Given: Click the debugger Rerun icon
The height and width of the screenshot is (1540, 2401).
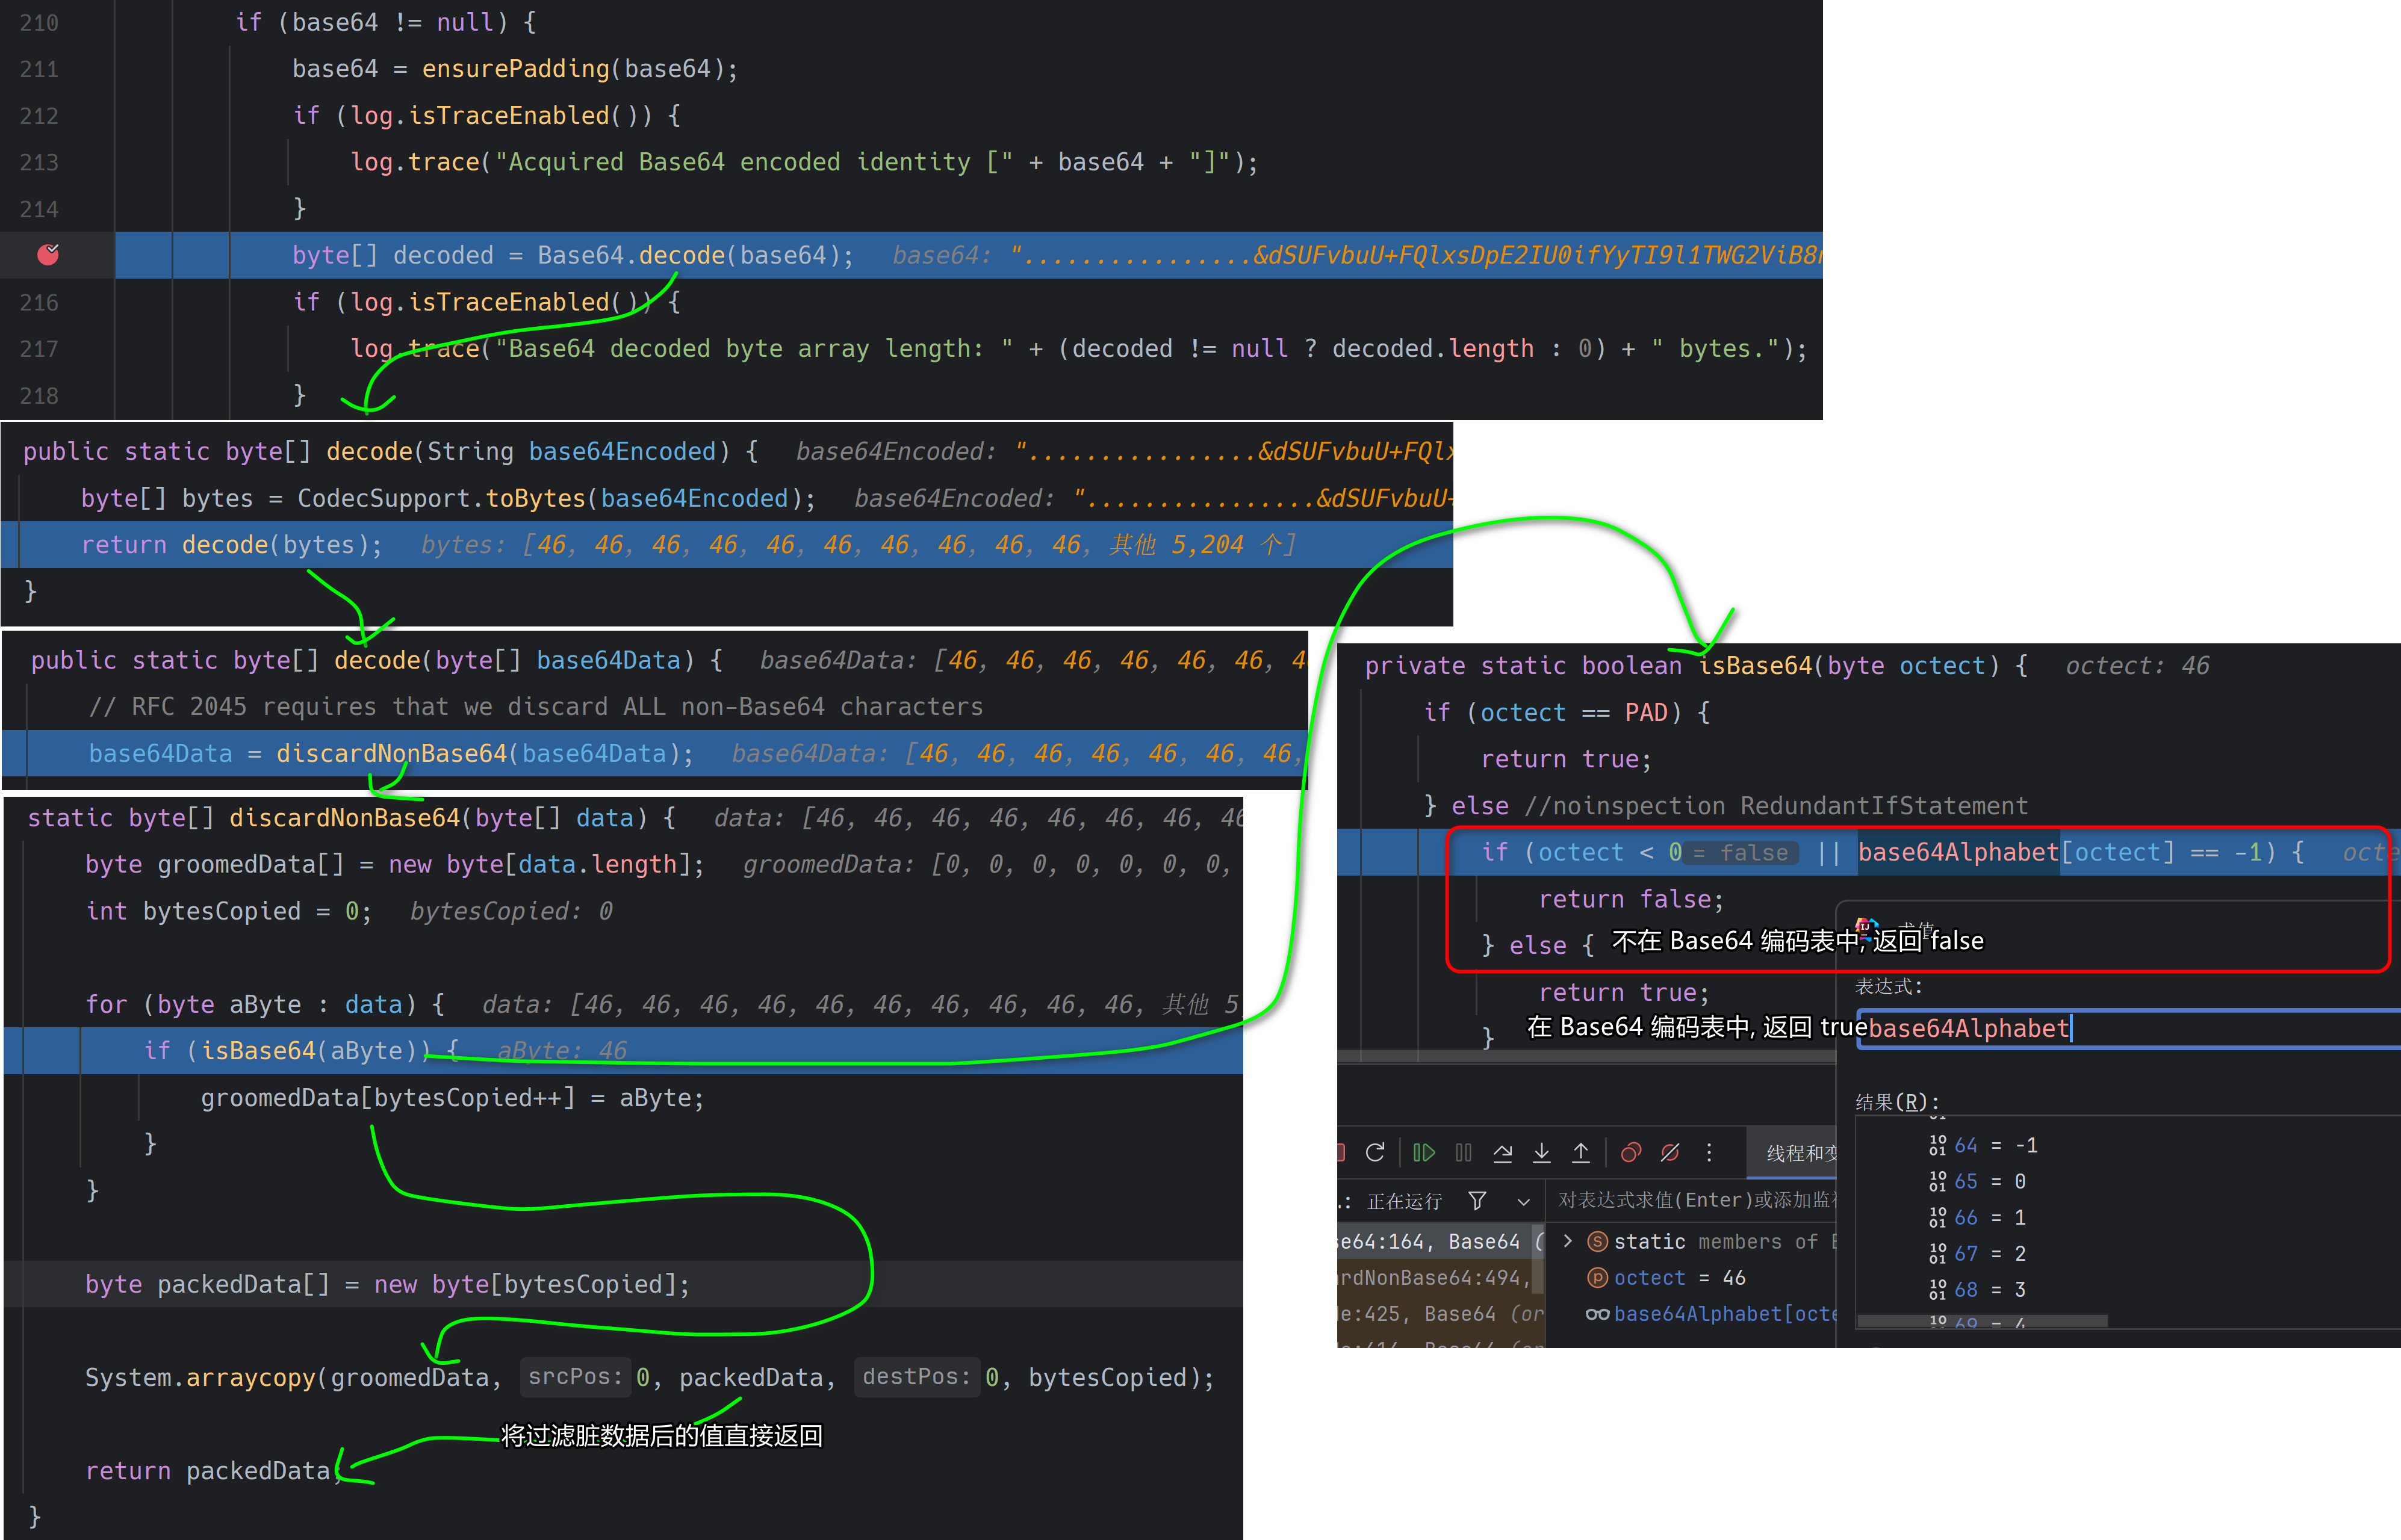Looking at the screenshot, I should click(1376, 1153).
